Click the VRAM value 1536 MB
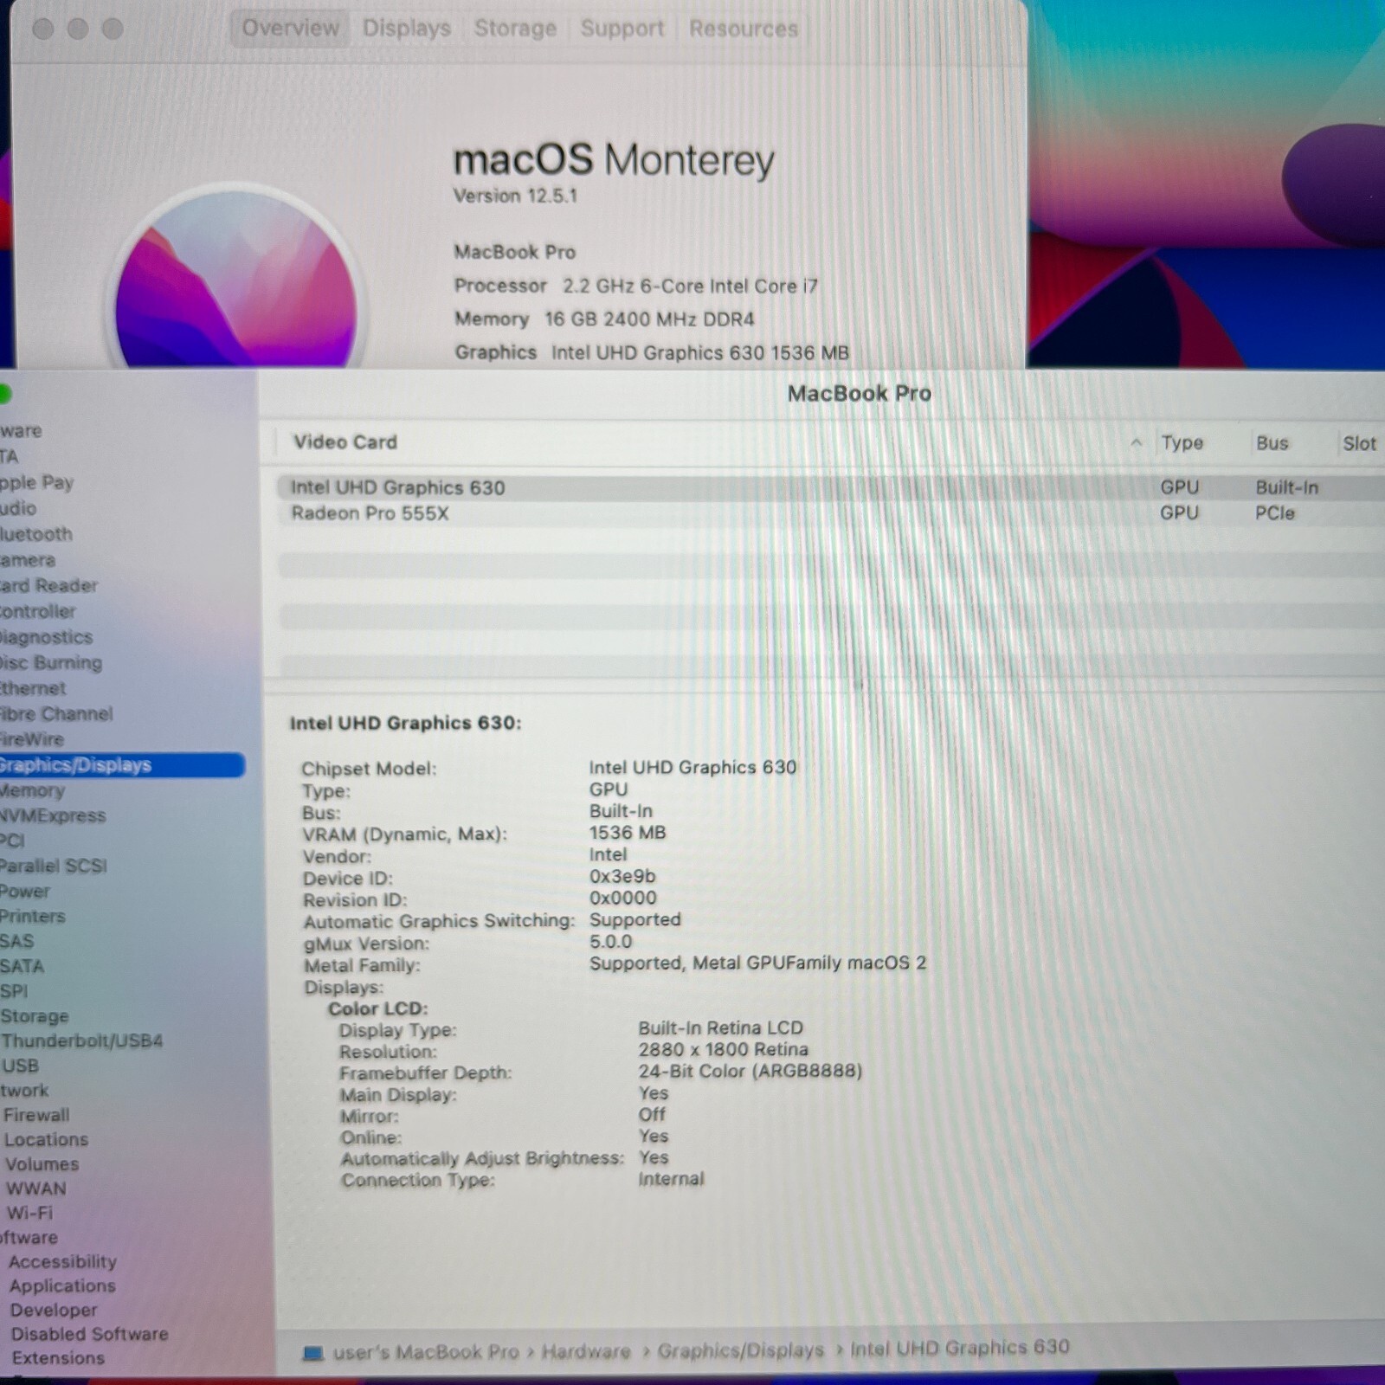 coord(628,833)
